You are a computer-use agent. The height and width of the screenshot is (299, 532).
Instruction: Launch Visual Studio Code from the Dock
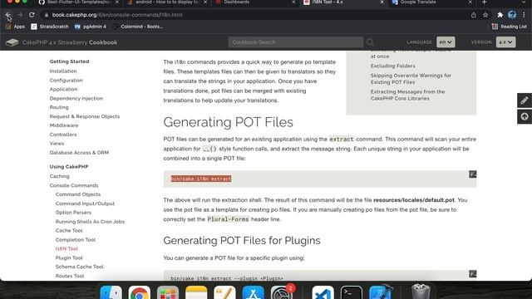[323, 293]
